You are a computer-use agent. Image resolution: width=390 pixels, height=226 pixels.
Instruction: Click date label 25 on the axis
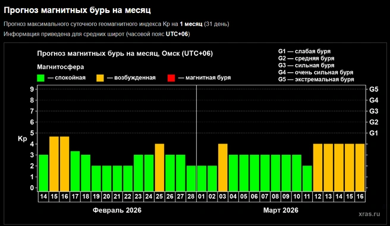click(159, 197)
